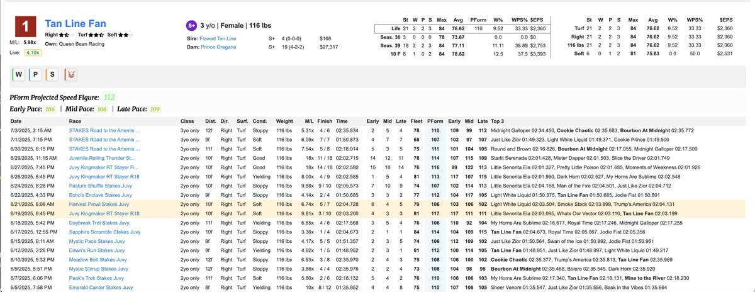755x292 pixels.
Task: Click the 116 lbs row in right stats
Action: pos(651,46)
